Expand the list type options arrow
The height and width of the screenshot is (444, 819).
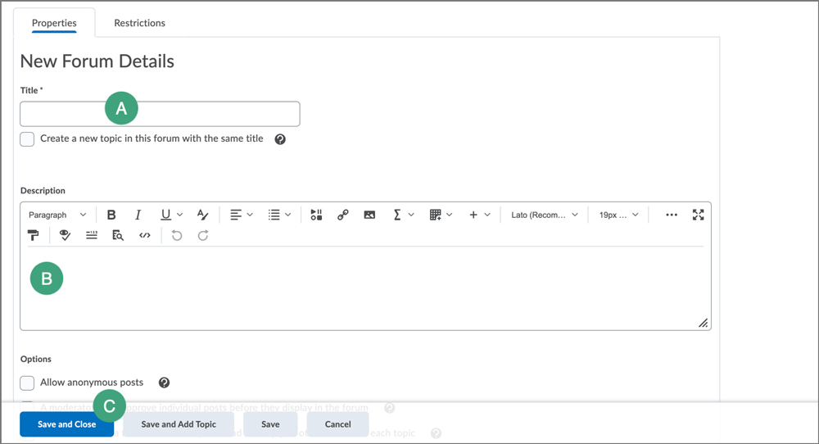287,215
